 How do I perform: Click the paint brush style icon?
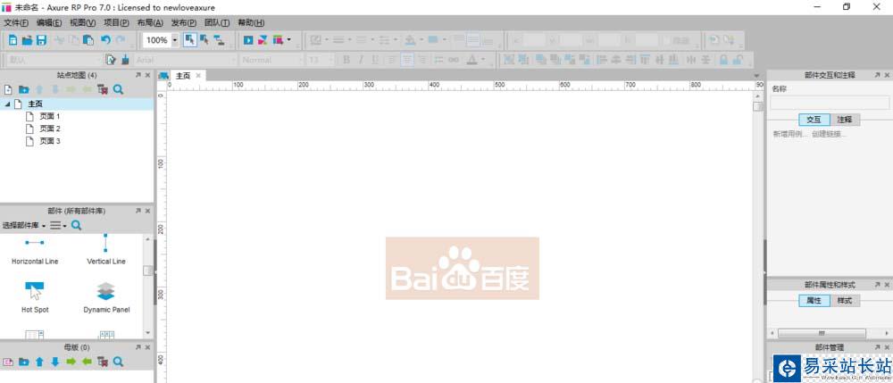coord(125,60)
